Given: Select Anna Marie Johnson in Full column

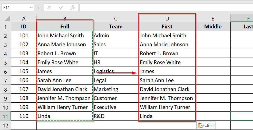Looking at the screenshot, I should pos(65,45).
